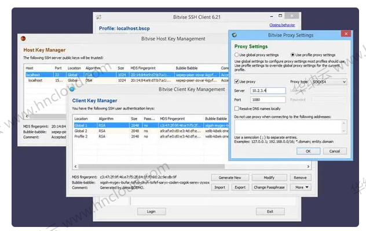Click the Export key button
The height and width of the screenshot is (231, 366).
click(240, 187)
